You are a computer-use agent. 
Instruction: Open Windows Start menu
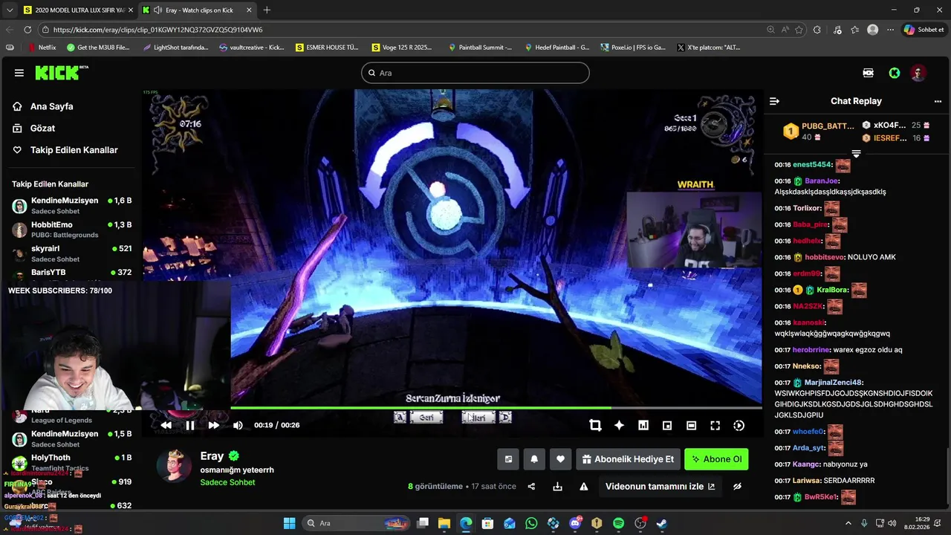coord(289,523)
